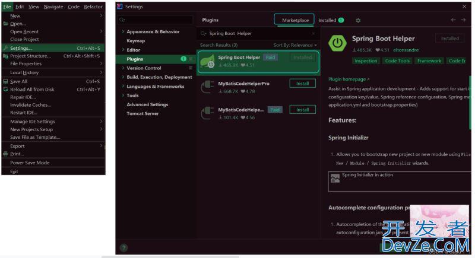Viewport: 475px width, 258px height.
Task: Click the Version Control project-level icon
Action: tap(191, 68)
